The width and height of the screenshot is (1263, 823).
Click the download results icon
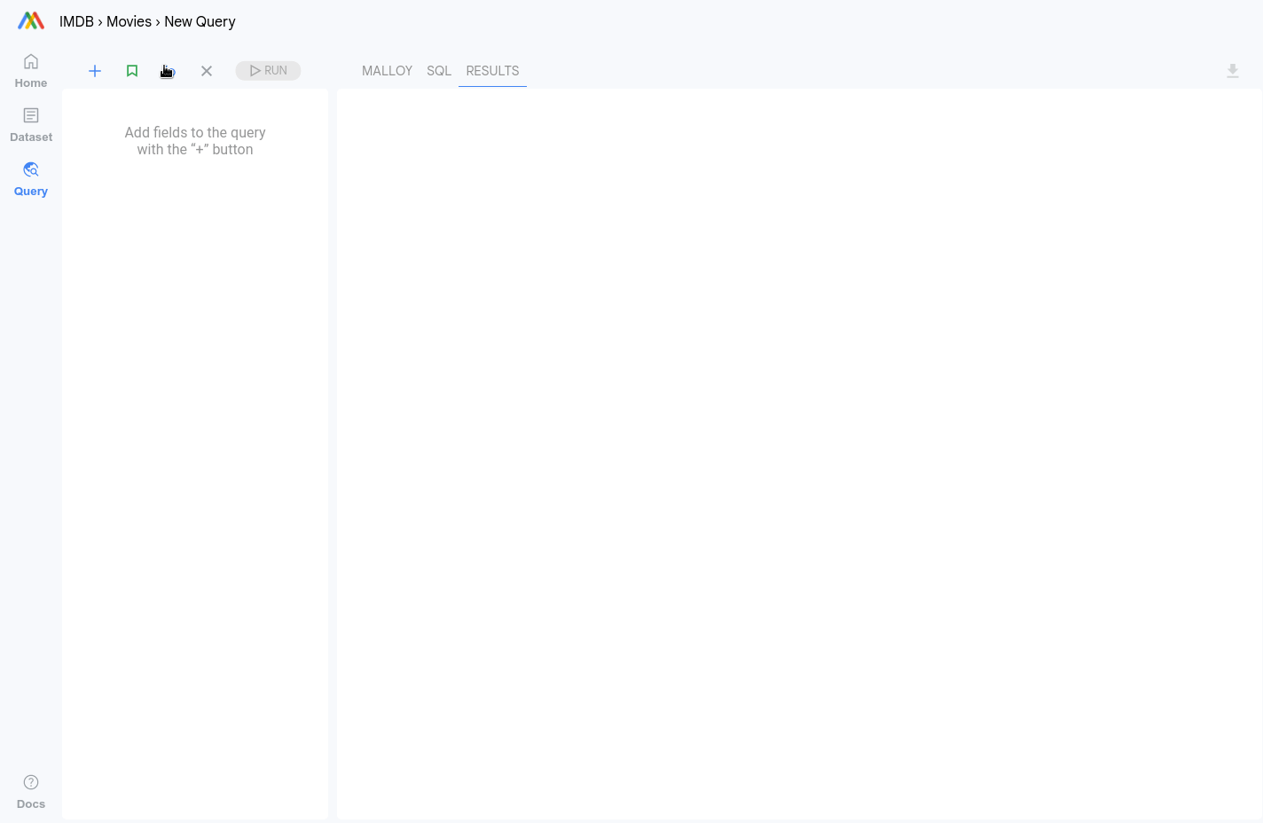pyautogui.click(x=1233, y=71)
